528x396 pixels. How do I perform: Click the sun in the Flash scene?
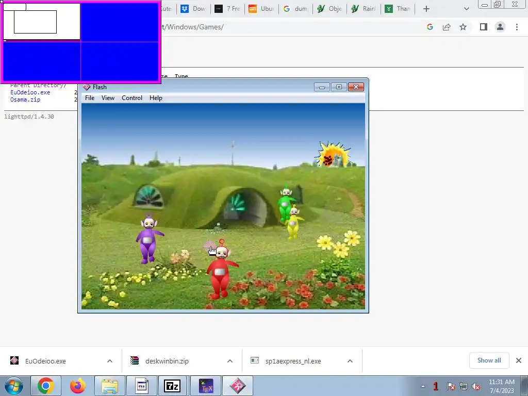(333, 155)
